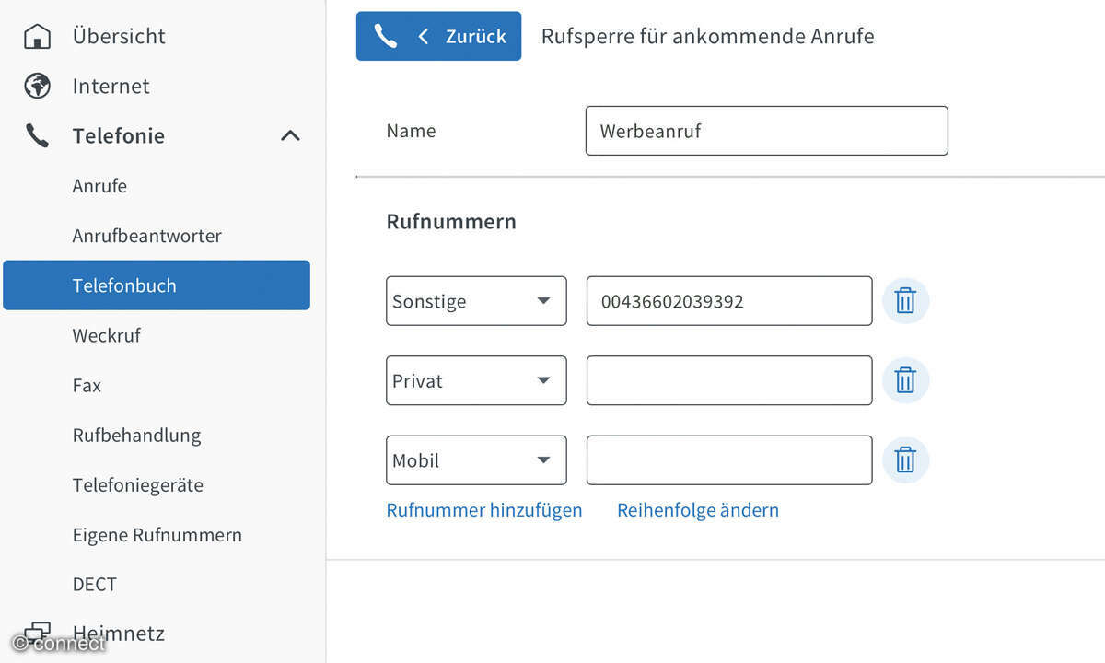The width and height of the screenshot is (1105, 663).
Task: Click the Rufsperre für ankommende Anrufe heading
Action: click(x=708, y=37)
